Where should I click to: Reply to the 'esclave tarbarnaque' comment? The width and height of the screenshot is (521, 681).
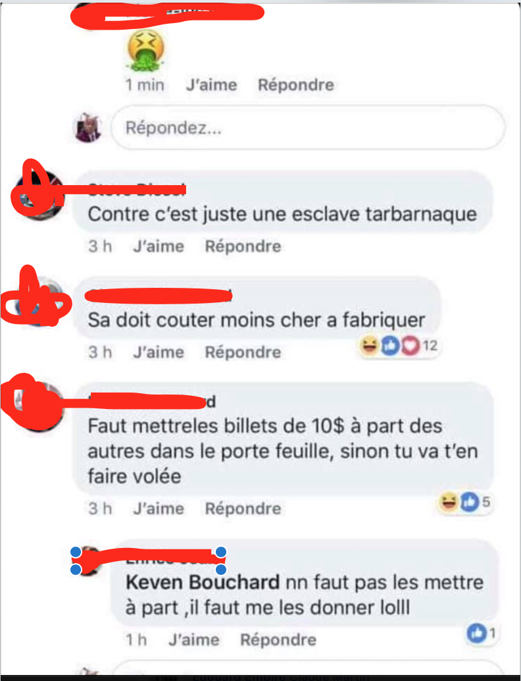tap(243, 246)
